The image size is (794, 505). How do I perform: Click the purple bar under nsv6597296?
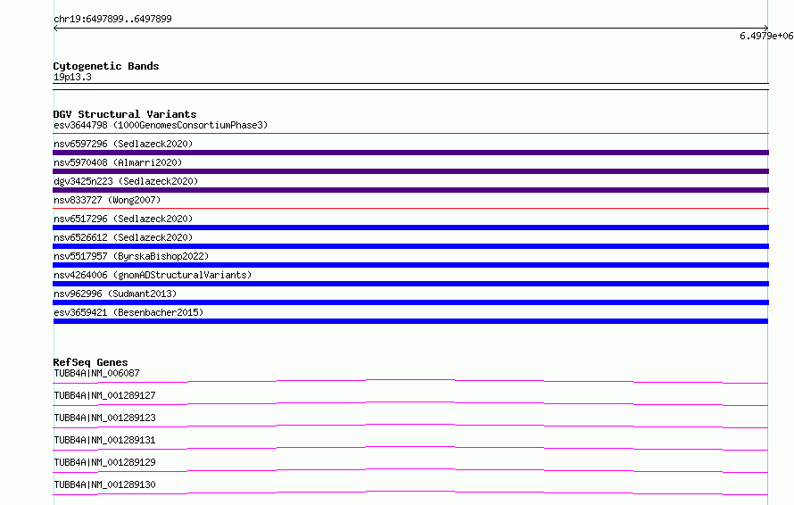coord(410,153)
